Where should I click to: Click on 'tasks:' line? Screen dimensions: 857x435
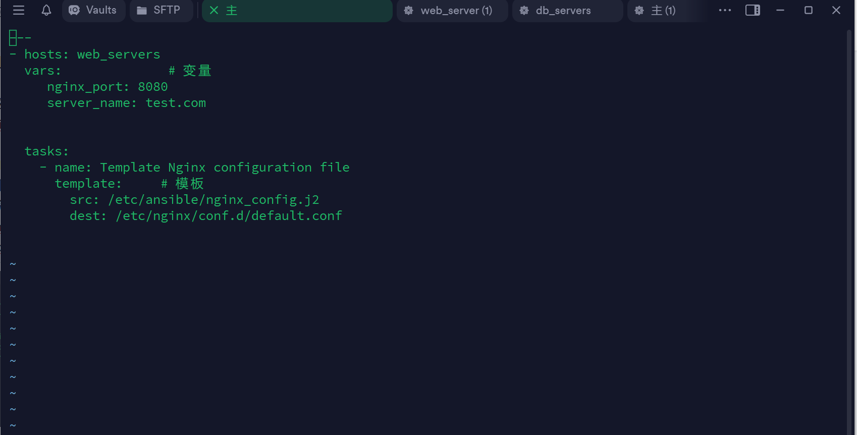click(x=46, y=151)
